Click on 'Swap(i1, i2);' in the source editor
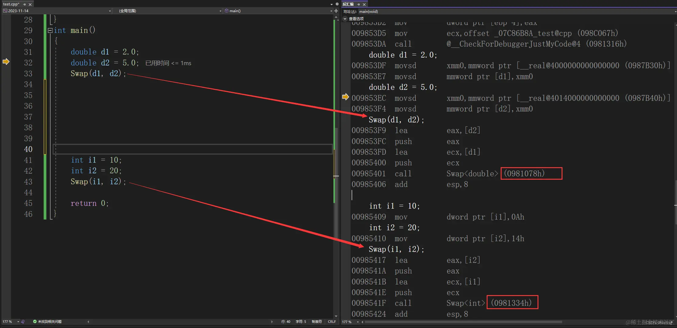This screenshot has width=677, height=328. tap(98, 182)
